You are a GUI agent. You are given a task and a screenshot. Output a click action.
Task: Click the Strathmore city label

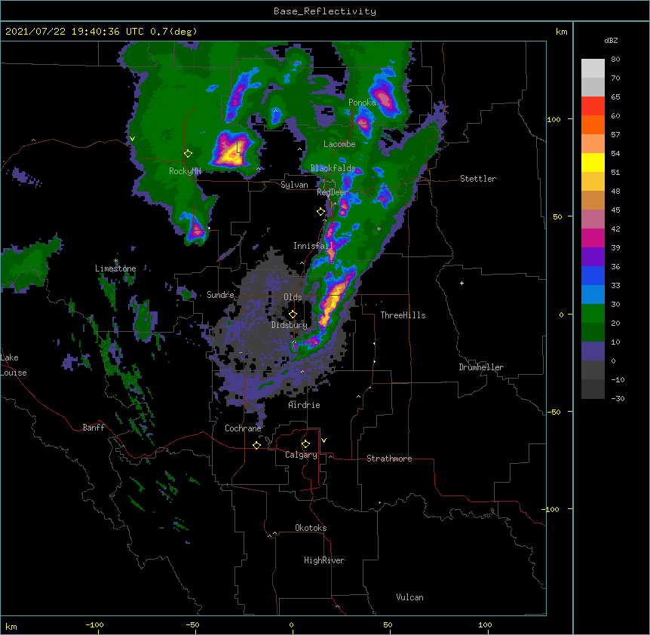pyautogui.click(x=389, y=459)
